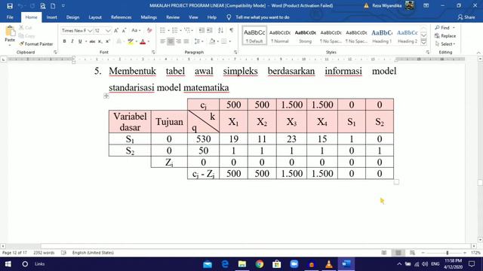
Task: Apply the red font color swatch
Action: [143, 41]
